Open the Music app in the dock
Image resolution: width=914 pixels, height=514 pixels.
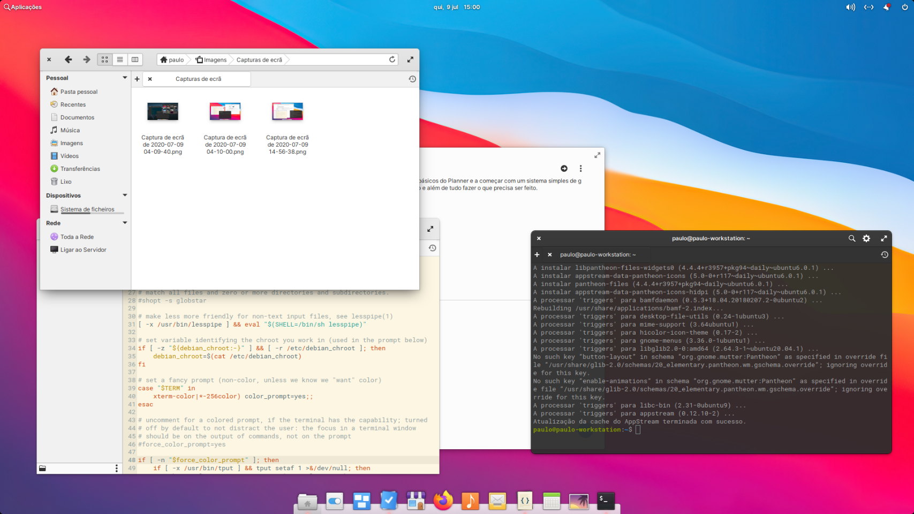click(470, 501)
